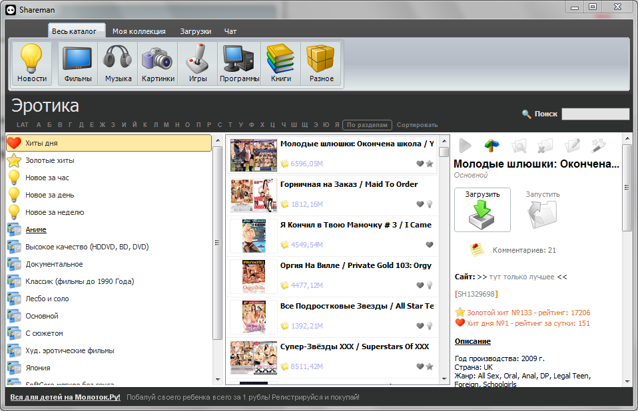Switch to the Загрузки tab

coord(196,31)
